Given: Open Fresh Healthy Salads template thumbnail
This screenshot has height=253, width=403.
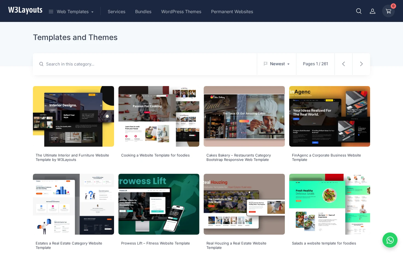Looking at the screenshot, I should click(330, 204).
